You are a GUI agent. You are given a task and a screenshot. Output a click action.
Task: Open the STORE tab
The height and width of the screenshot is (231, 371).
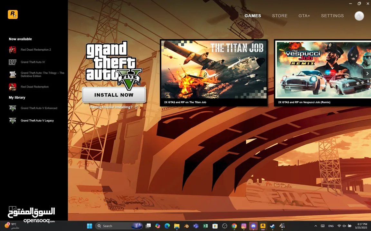(x=280, y=16)
